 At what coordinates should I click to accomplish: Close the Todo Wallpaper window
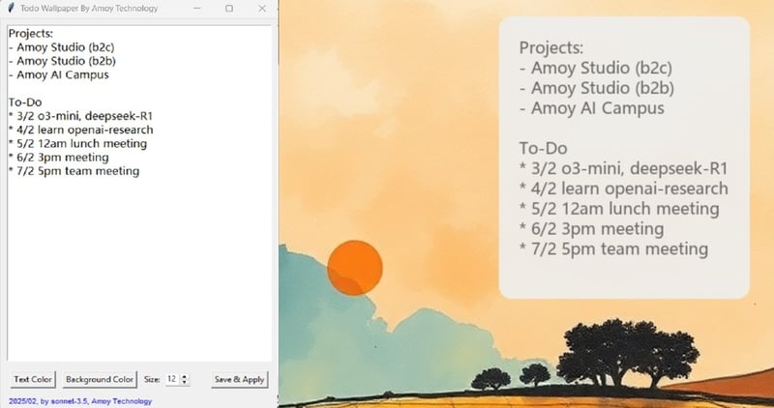pyautogui.click(x=262, y=8)
